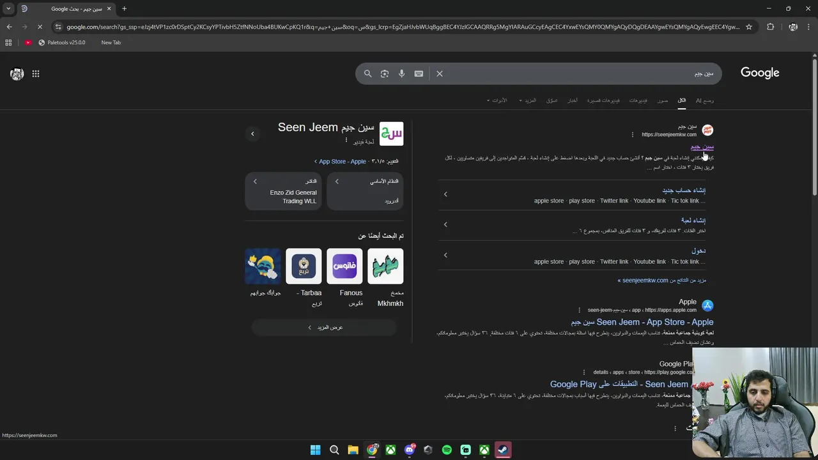Click the Apple App Store result favicon

point(707,305)
